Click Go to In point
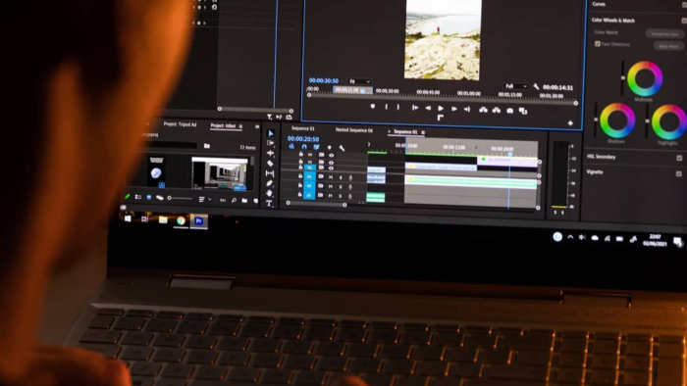This screenshot has width=687, height=386. click(x=415, y=108)
